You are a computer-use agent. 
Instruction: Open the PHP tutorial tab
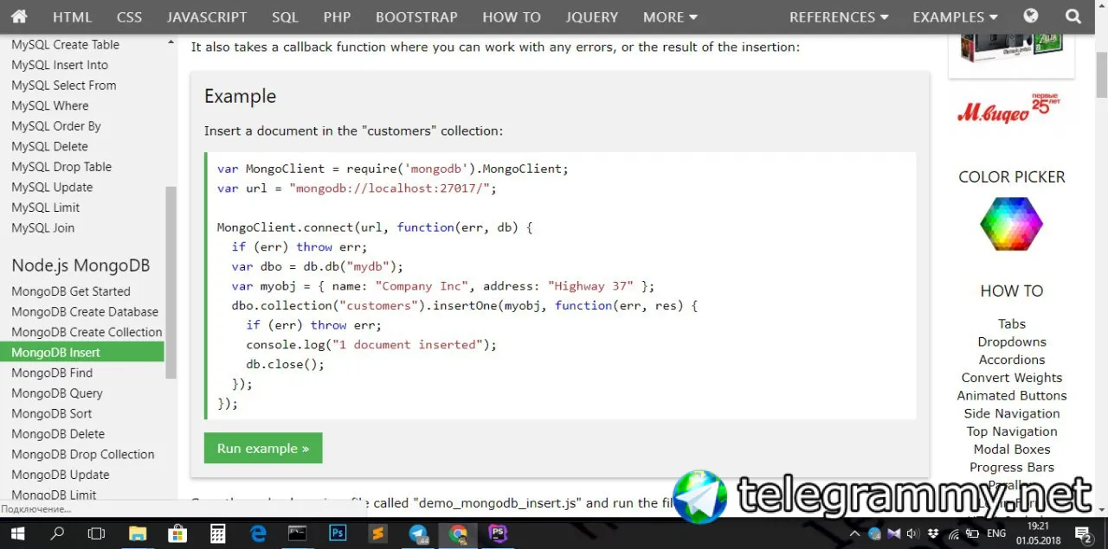tap(338, 16)
